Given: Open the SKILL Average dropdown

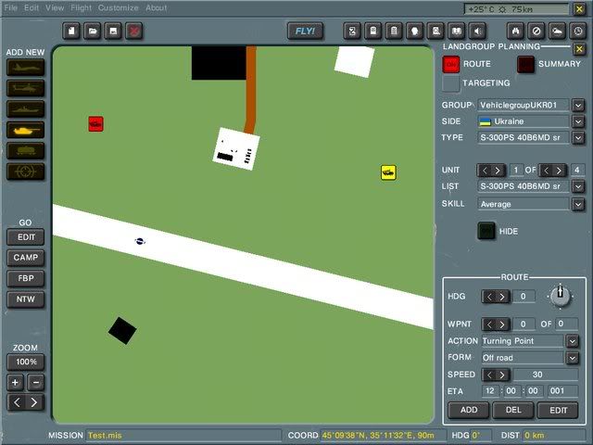Looking at the screenshot, I should (x=578, y=204).
